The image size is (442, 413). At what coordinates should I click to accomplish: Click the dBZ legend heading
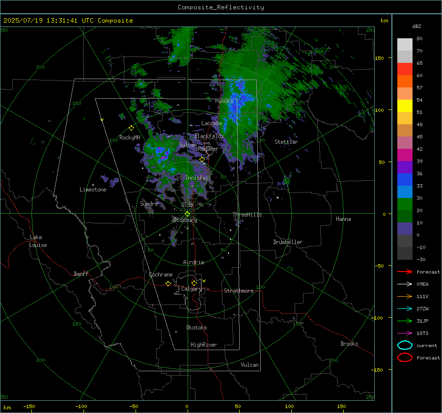(416, 26)
